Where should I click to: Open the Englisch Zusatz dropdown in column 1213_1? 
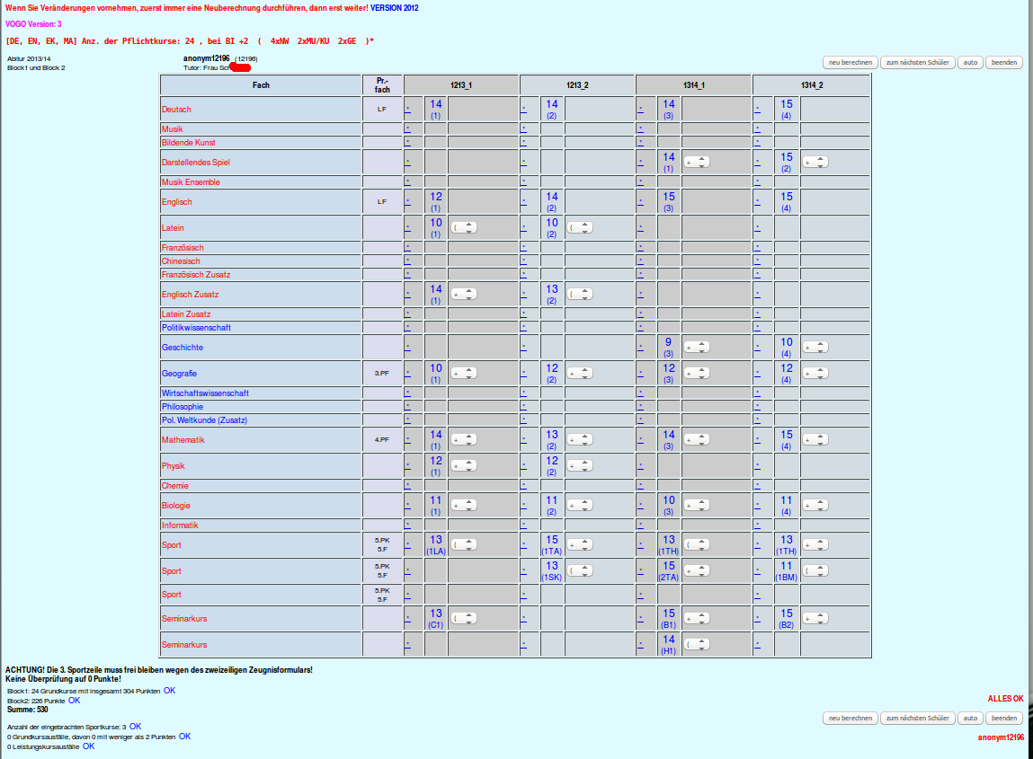(464, 295)
